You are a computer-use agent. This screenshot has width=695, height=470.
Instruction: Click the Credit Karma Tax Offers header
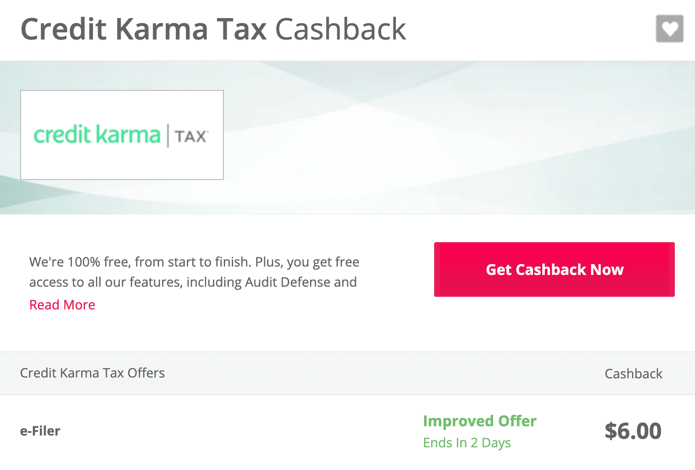pos(93,373)
